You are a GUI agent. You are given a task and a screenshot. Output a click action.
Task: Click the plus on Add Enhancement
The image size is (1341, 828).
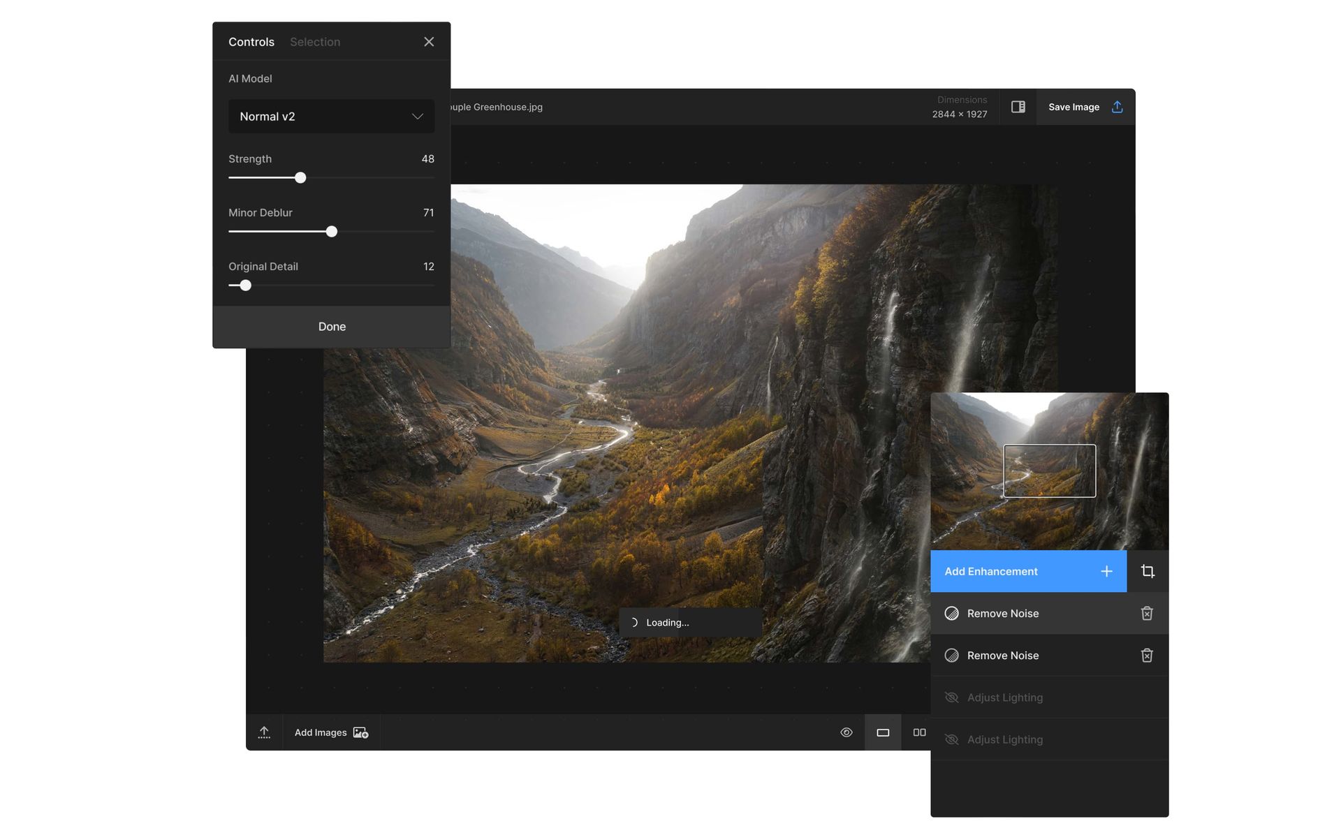(1106, 571)
